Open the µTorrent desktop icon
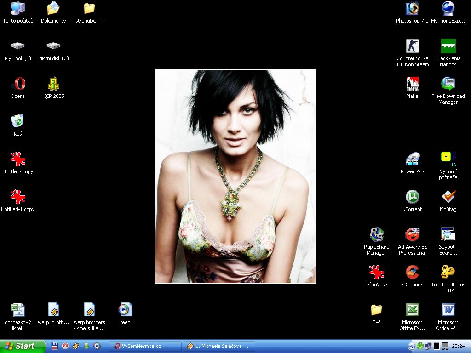The width and height of the screenshot is (471, 353). (412, 197)
